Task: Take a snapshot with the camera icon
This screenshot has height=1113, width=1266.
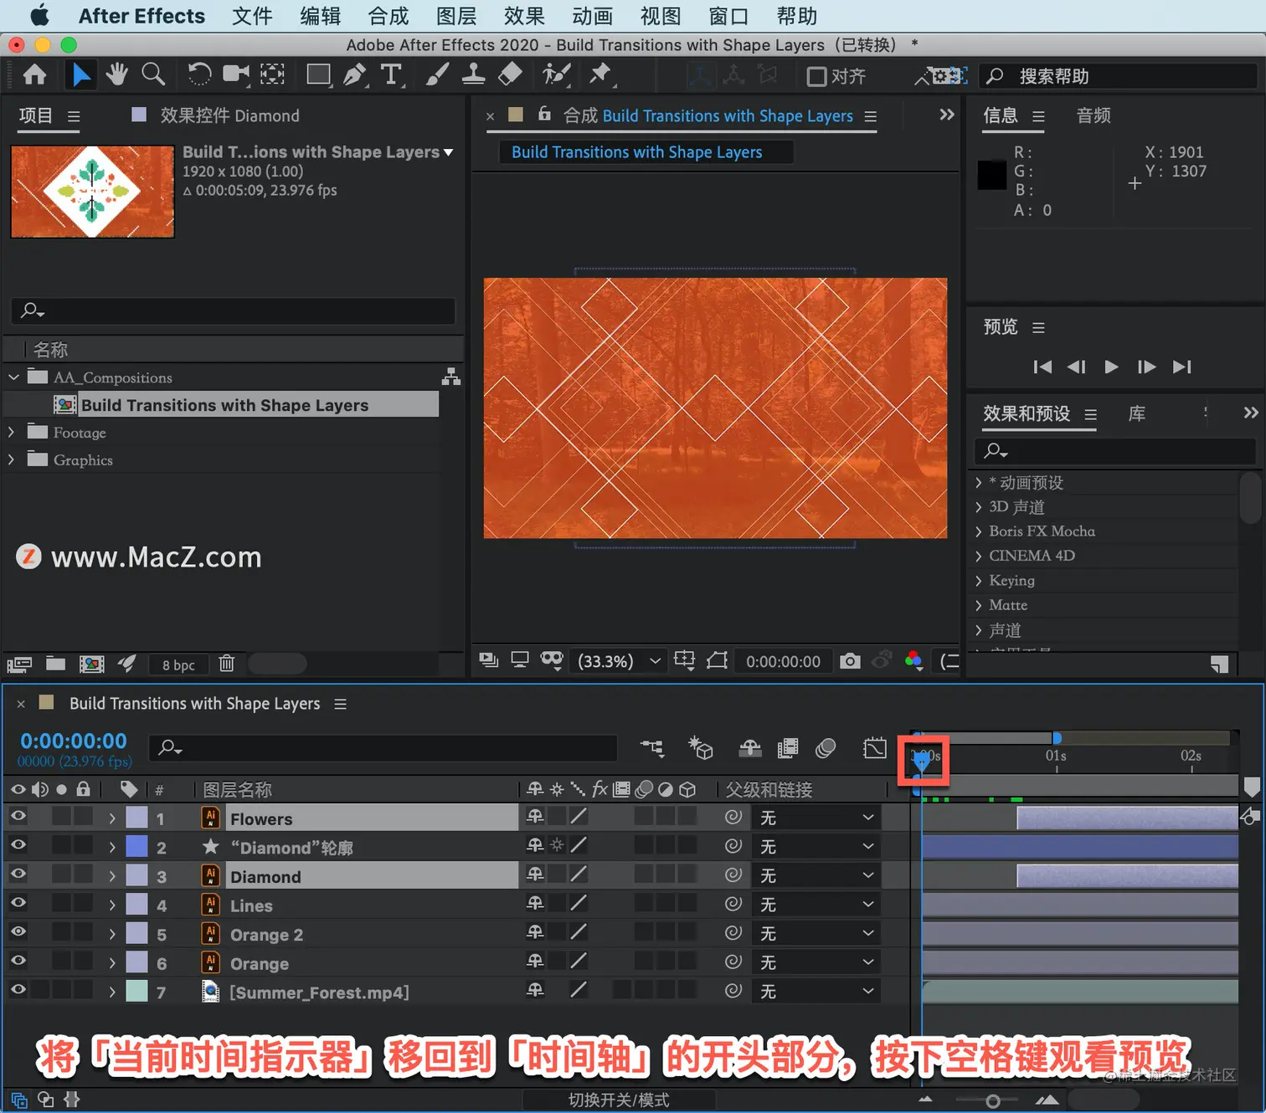Action: click(x=850, y=661)
